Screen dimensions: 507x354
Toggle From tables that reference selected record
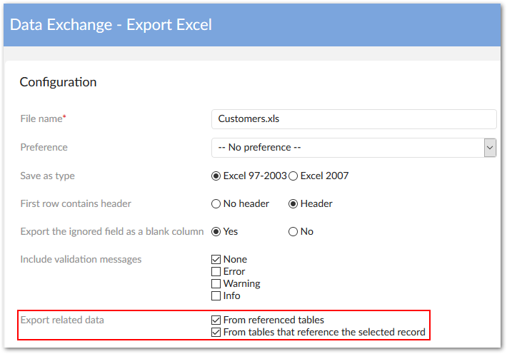coord(216,332)
